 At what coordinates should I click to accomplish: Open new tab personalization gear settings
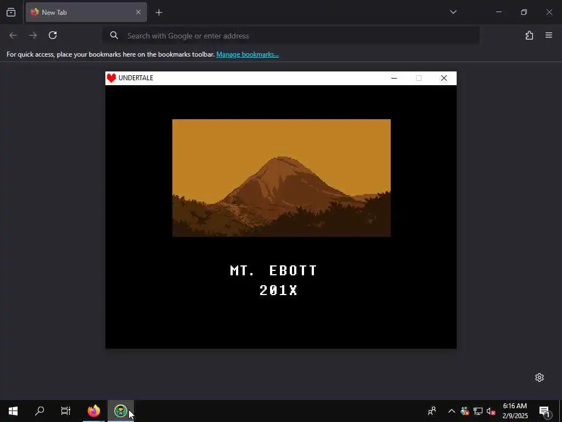click(x=539, y=377)
